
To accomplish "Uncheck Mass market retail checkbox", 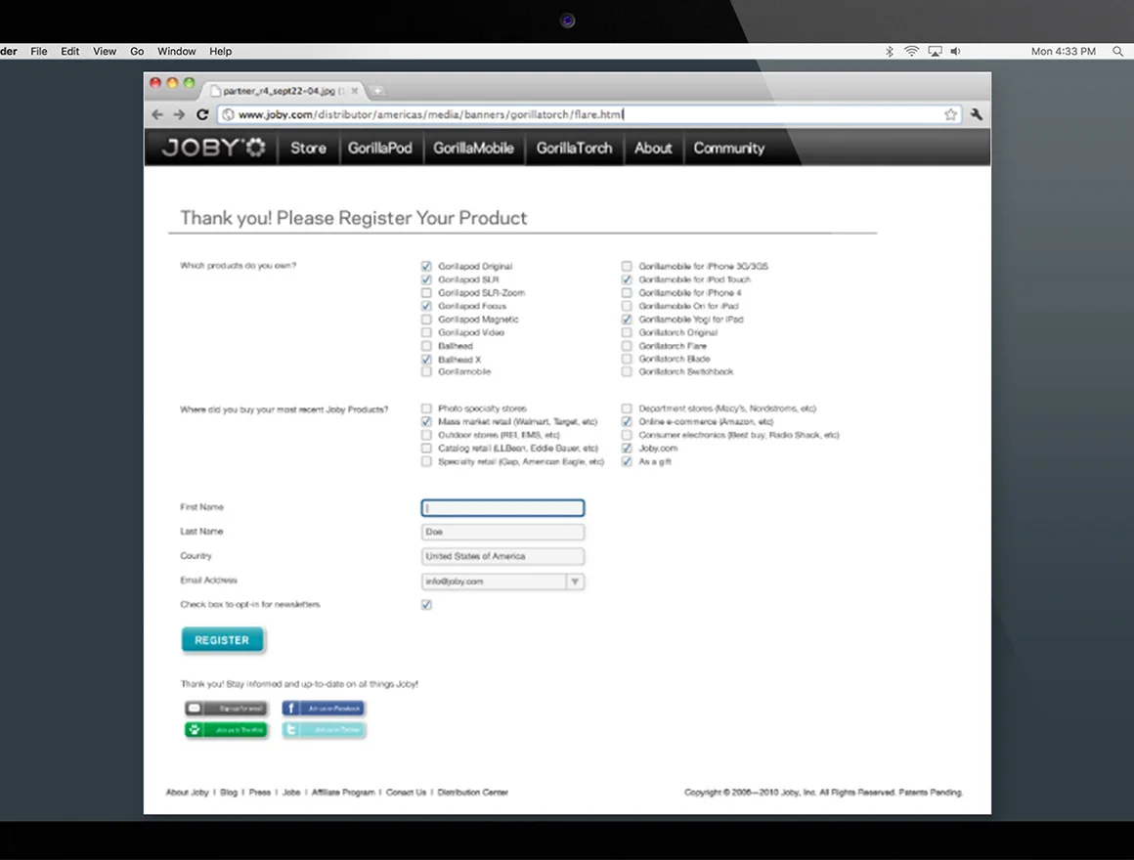I will point(426,421).
